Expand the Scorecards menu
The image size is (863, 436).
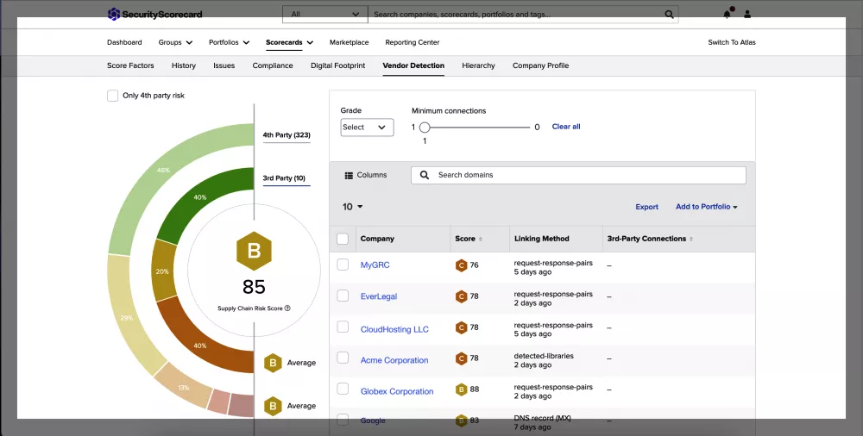[x=289, y=42]
